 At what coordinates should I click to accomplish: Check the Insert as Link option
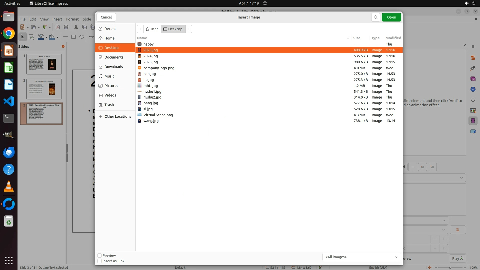pos(99,261)
